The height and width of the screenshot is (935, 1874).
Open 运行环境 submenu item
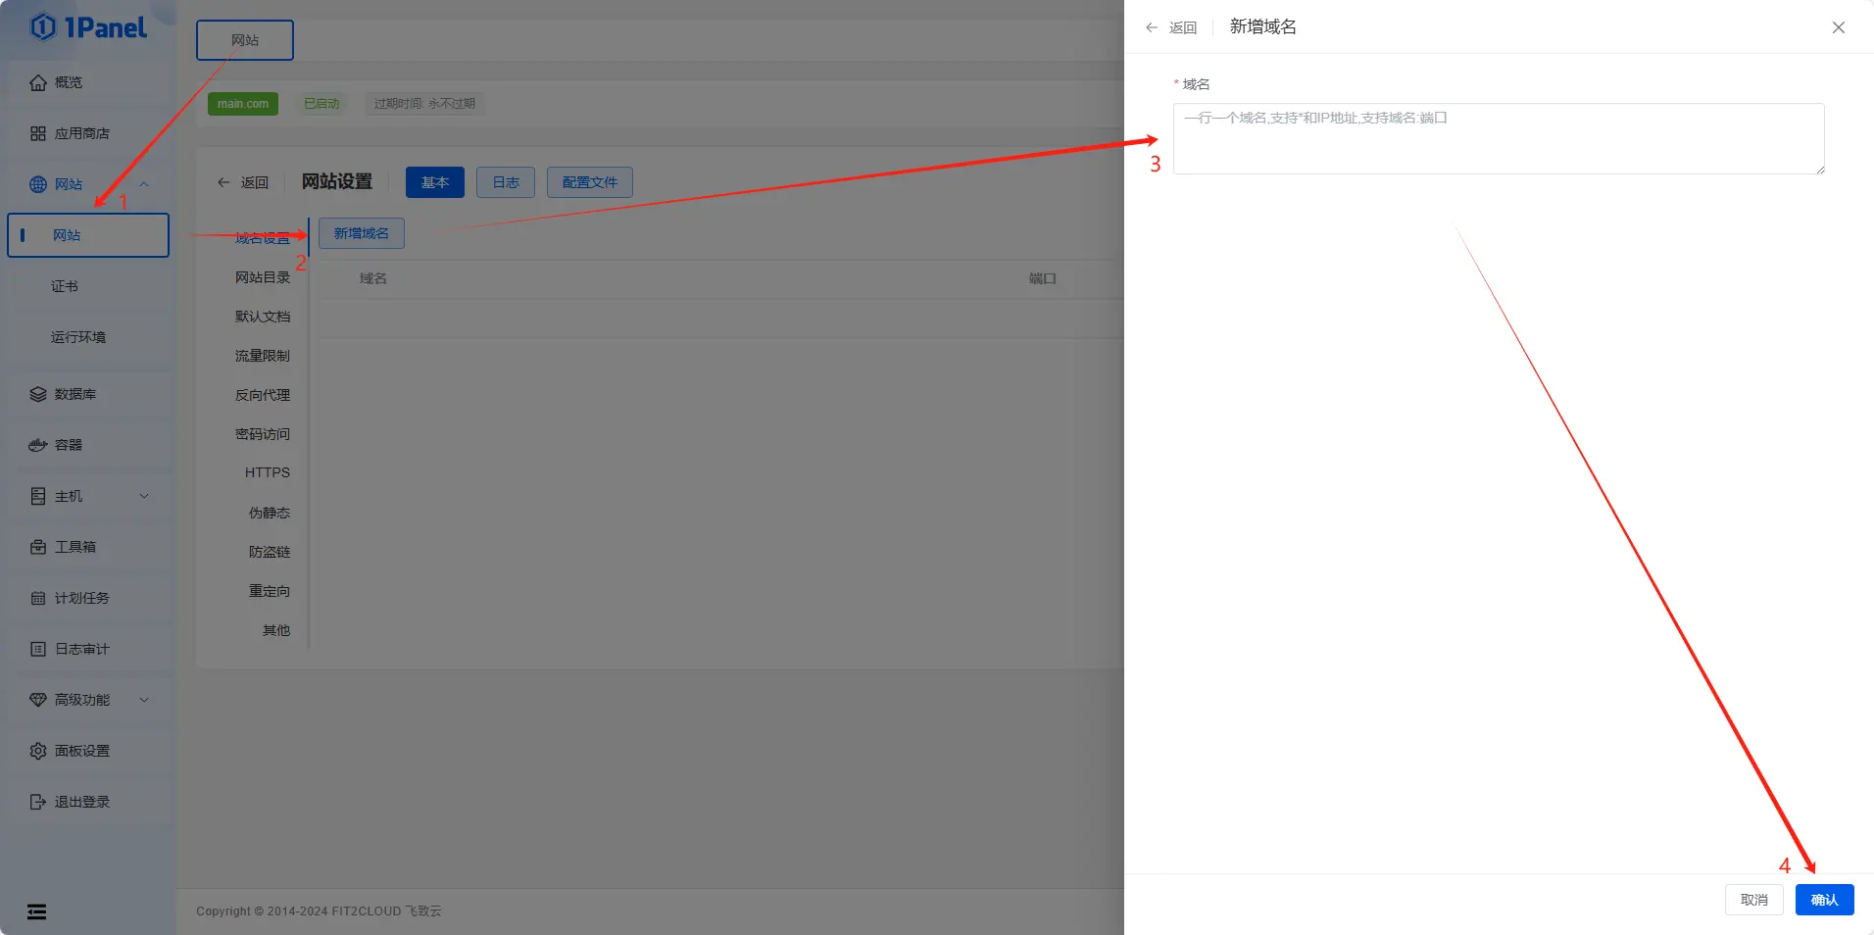click(78, 337)
